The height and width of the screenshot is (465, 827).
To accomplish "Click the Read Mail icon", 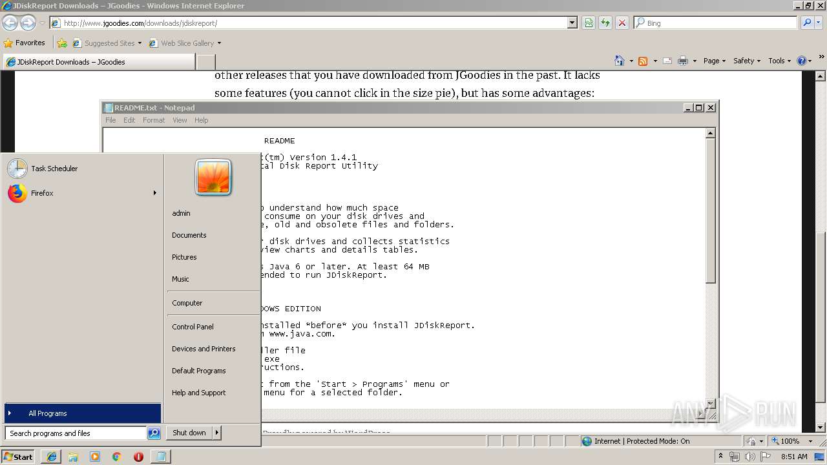I will pos(667,61).
